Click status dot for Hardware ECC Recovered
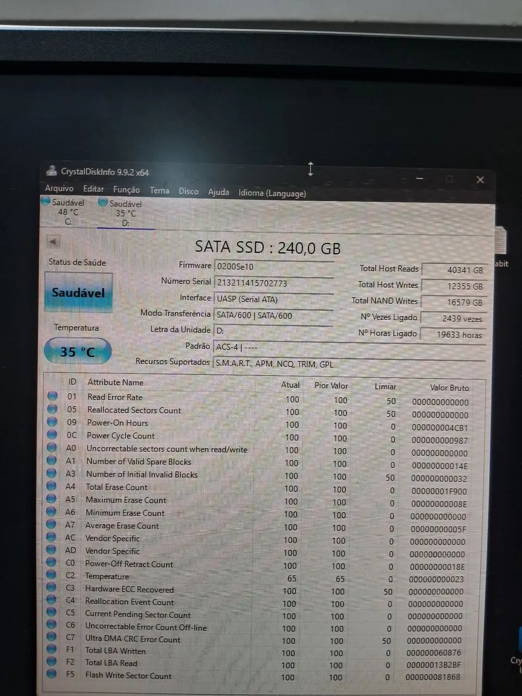The width and height of the screenshot is (522, 696). click(52, 587)
